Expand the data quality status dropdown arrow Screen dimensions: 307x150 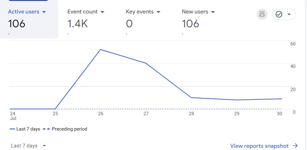(289, 14)
